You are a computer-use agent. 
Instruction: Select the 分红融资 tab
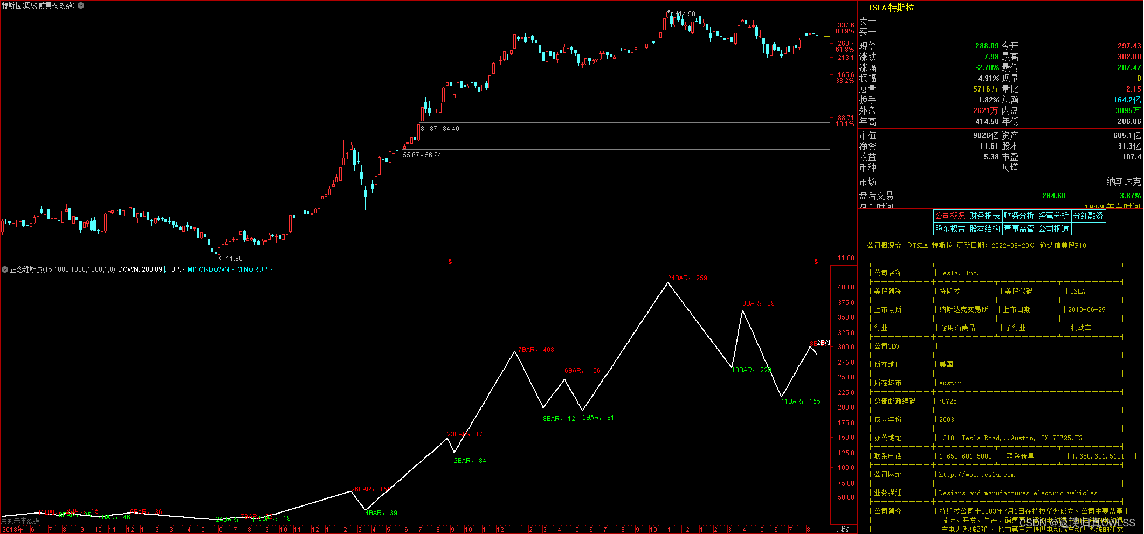click(x=1088, y=216)
